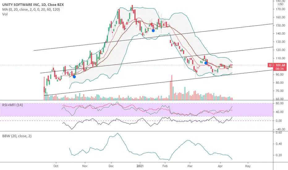This screenshot has width=288, height=170.
Task: Click the 140.00 price axis label
Action: point(280,34)
